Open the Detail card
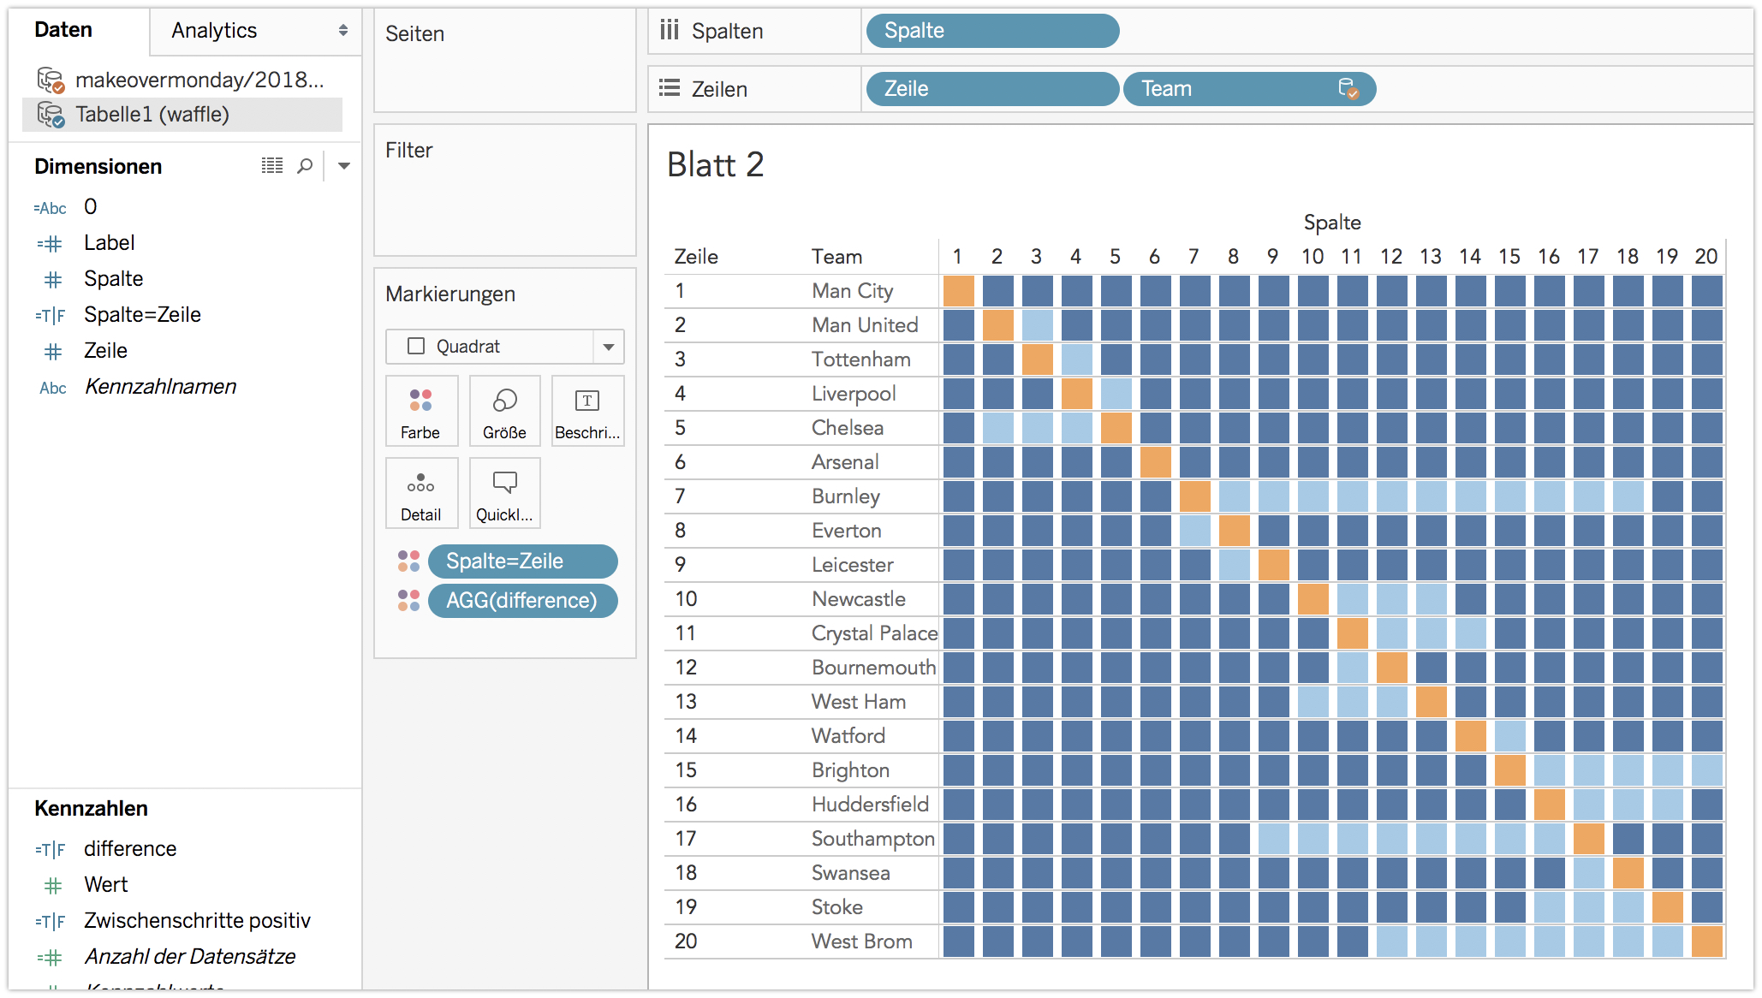1762x998 pixels. point(420,493)
